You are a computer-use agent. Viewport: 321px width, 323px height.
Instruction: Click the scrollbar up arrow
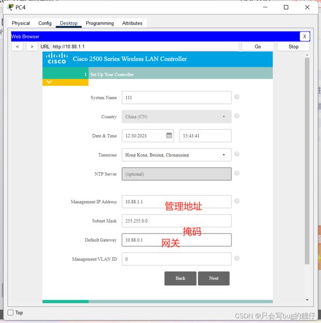point(307,55)
